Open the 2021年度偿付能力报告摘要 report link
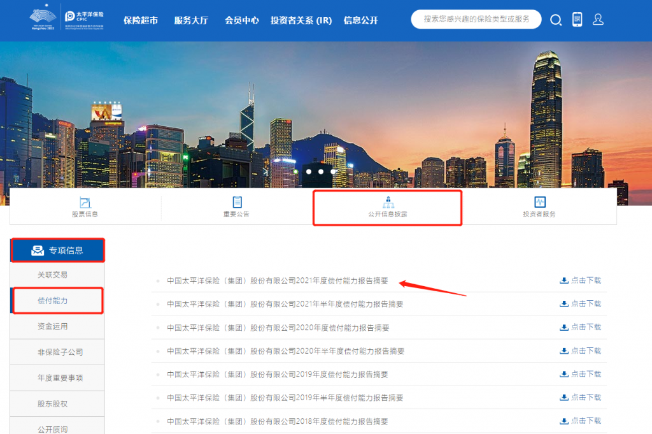652x434 pixels. pyautogui.click(x=278, y=281)
